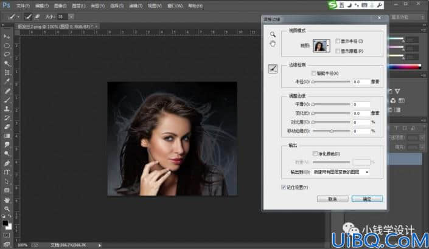Image resolution: width=429 pixels, height=249 pixels.
Task: Select the Crop tool
Action: (x=7, y=72)
